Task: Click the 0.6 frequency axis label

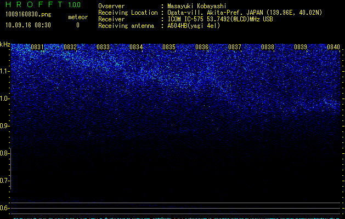Action: click(4, 208)
